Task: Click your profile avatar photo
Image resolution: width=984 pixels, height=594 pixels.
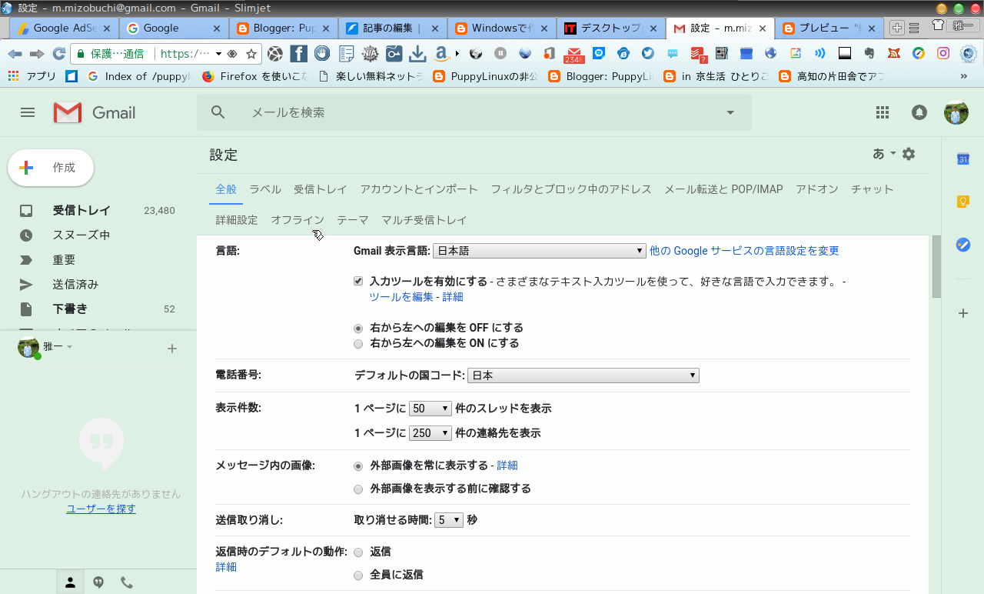Action: (955, 112)
